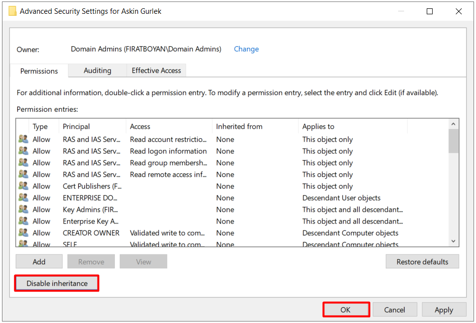Click group icon for Read remote access row

23,174
